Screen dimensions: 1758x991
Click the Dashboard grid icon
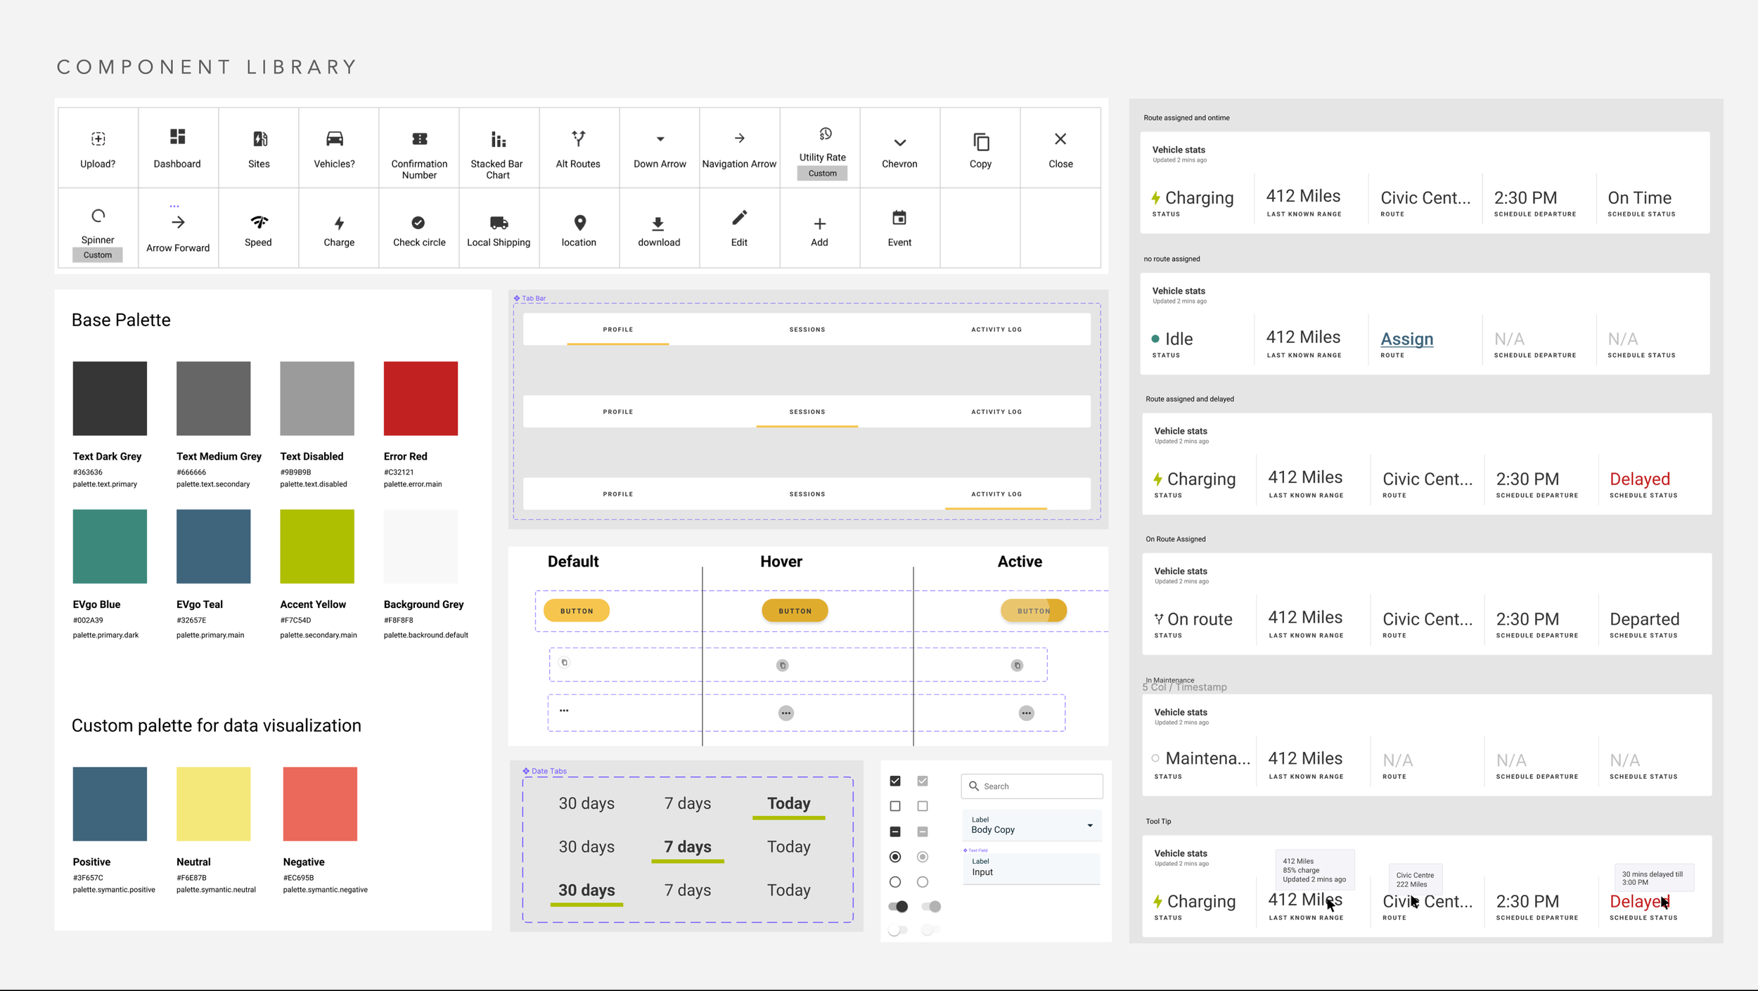[177, 136]
